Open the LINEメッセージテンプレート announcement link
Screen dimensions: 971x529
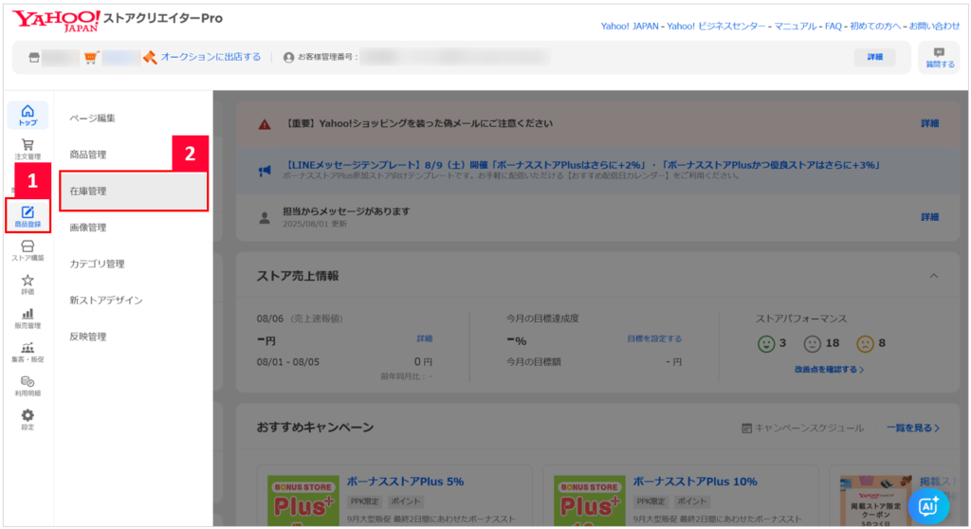click(x=582, y=165)
